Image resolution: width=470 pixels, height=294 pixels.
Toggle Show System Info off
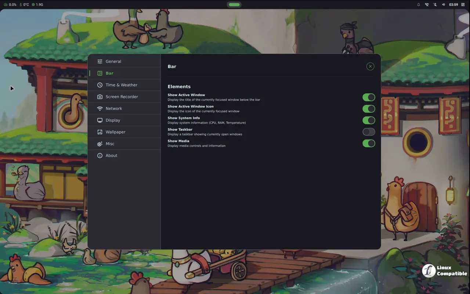click(x=369, y=120)
